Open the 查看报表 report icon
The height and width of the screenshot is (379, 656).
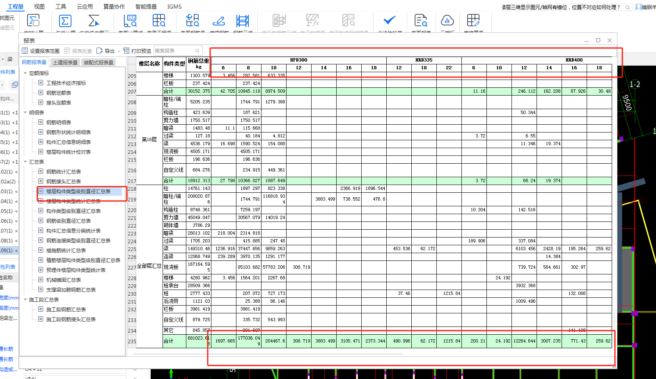(x=421, y=21)
